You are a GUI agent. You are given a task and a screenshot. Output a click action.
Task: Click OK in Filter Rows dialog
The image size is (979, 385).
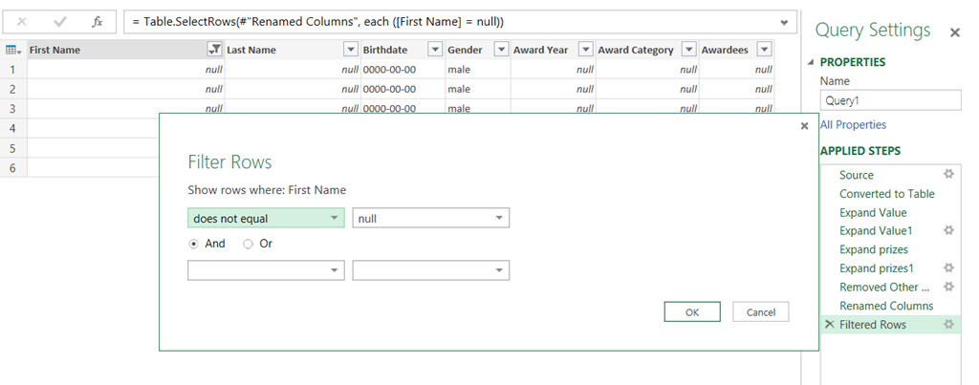click(691, 312)
